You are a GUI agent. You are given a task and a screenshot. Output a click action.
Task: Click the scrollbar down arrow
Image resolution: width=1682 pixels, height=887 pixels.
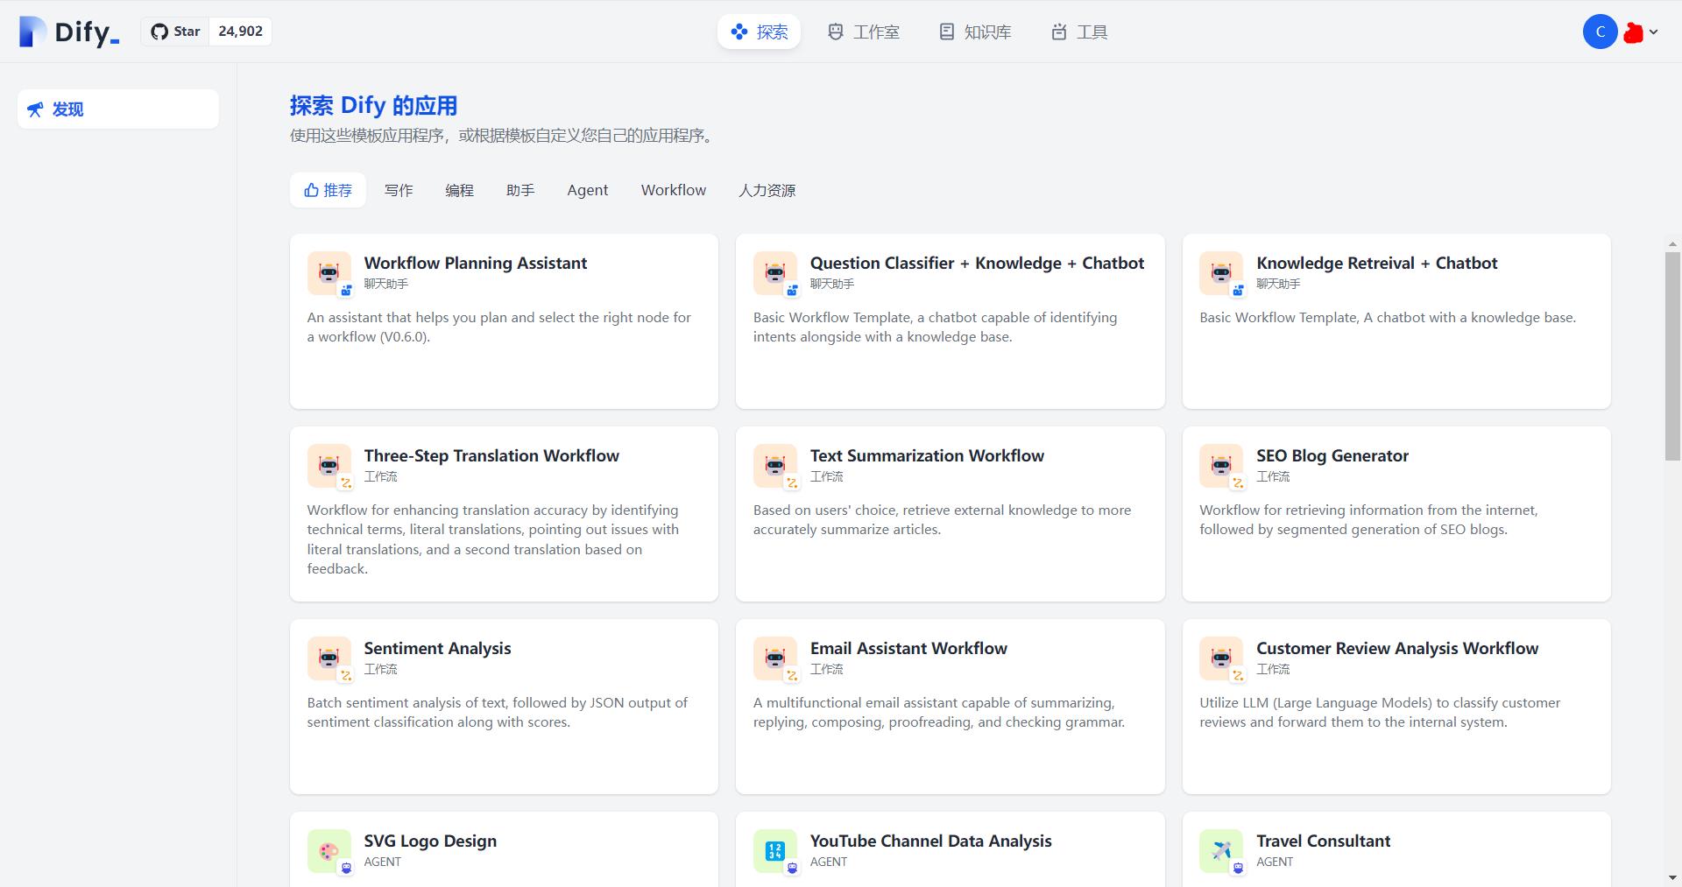pos(1672,877)
